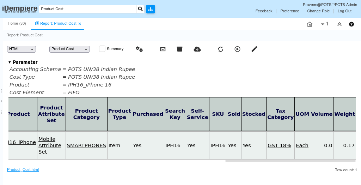The image size is (361, 185).
Task: Open Each UOM link
Action: point(302,145)
